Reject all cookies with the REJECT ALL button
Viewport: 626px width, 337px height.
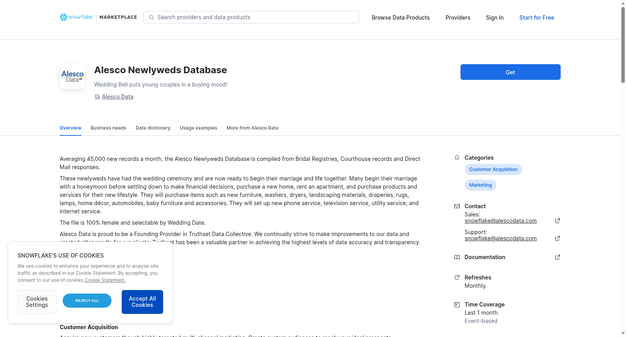[87, 301]
